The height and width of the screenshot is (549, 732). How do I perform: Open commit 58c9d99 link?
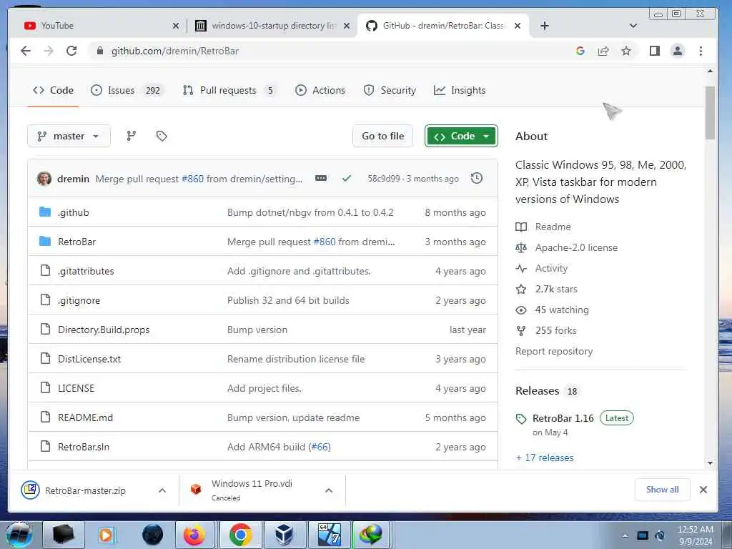(x=384, y=178)
